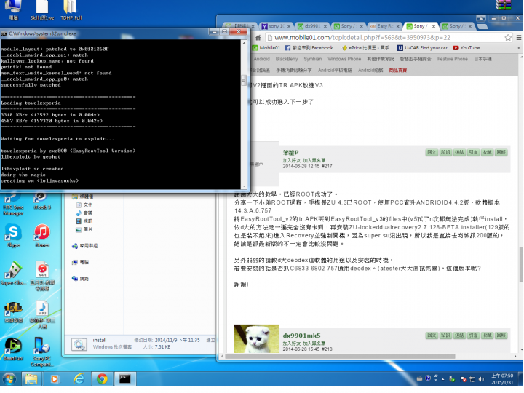Open the Sony PC Companion desktop shortcut
Viewport: 524px width, 393px height.
42,352
